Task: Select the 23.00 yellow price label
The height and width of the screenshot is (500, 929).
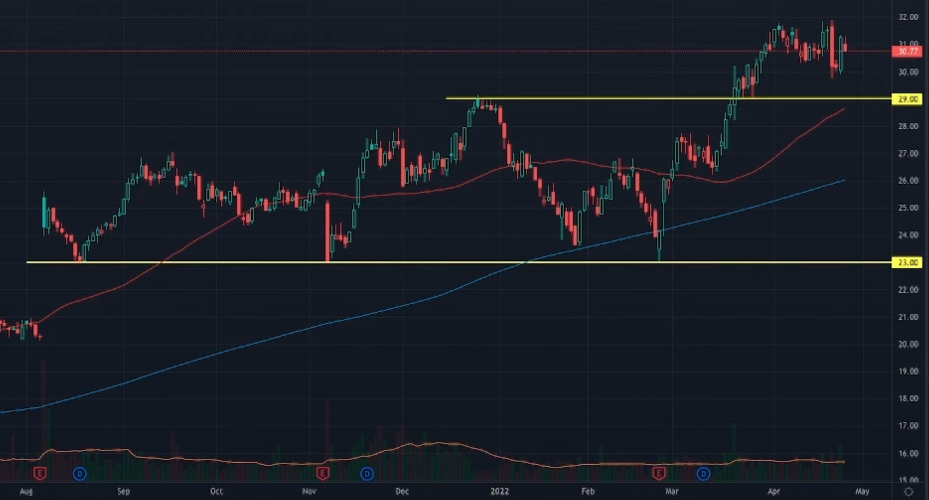Action: tap(907, 263)
